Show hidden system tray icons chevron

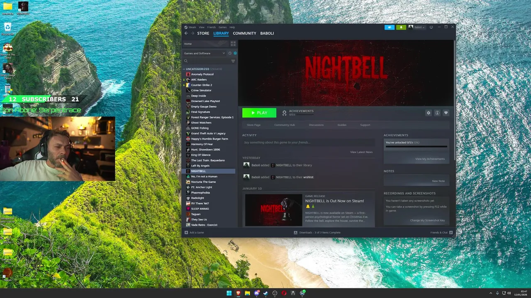(491, 293)
